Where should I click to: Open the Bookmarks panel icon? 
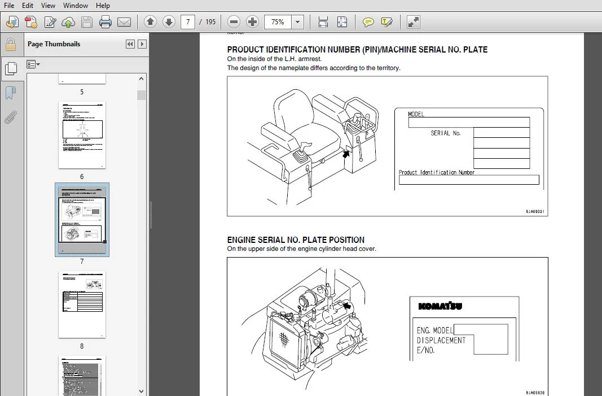pos(11,93)
